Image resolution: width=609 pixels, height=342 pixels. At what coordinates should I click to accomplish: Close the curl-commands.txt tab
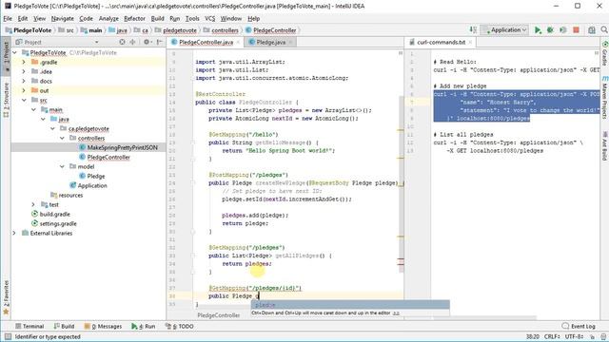[x=470, y=42]
